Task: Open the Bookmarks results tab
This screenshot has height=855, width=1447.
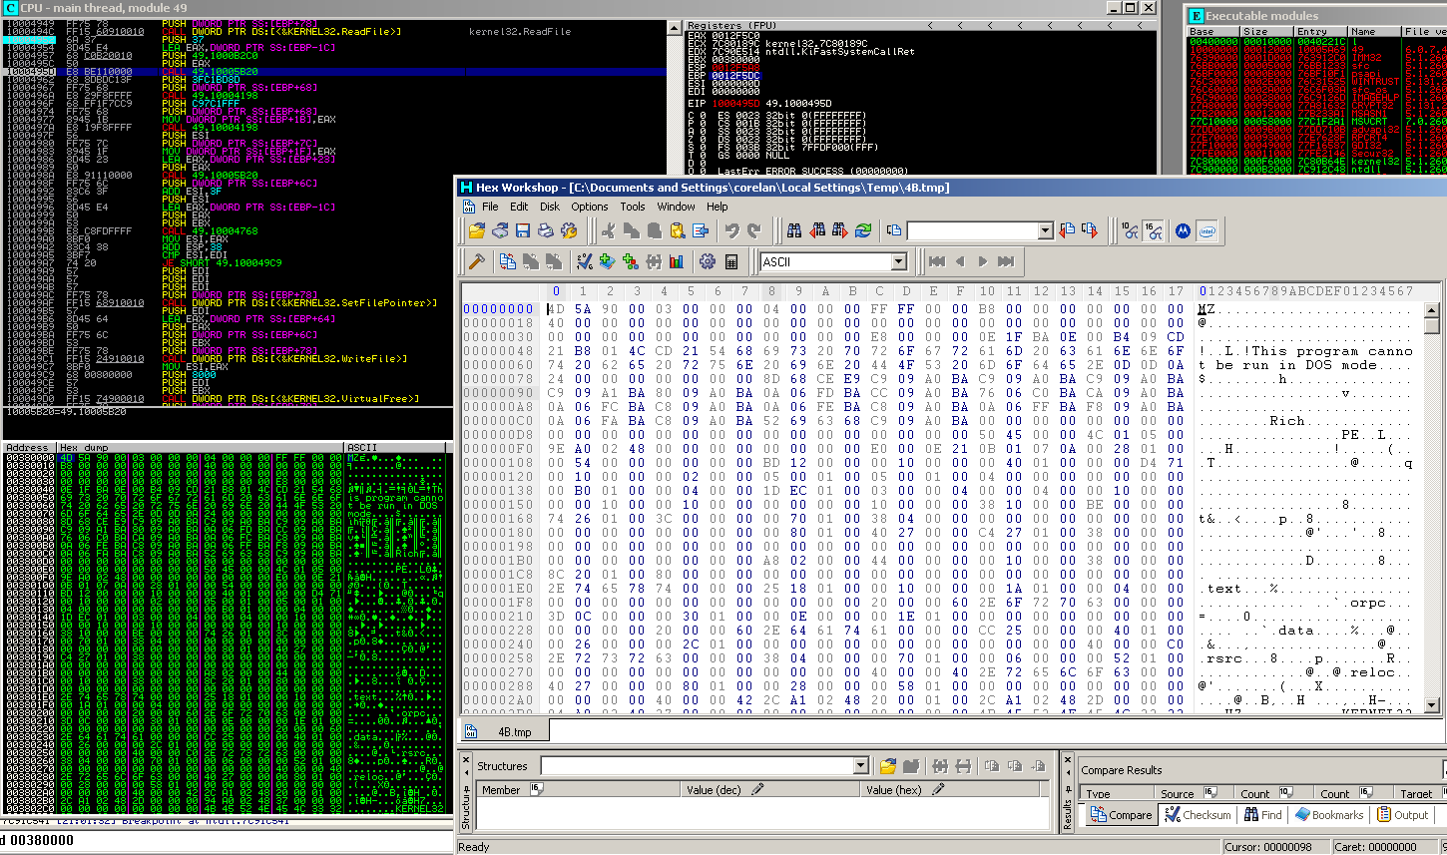Action: pyautogui.click(x=1329, y=814)
